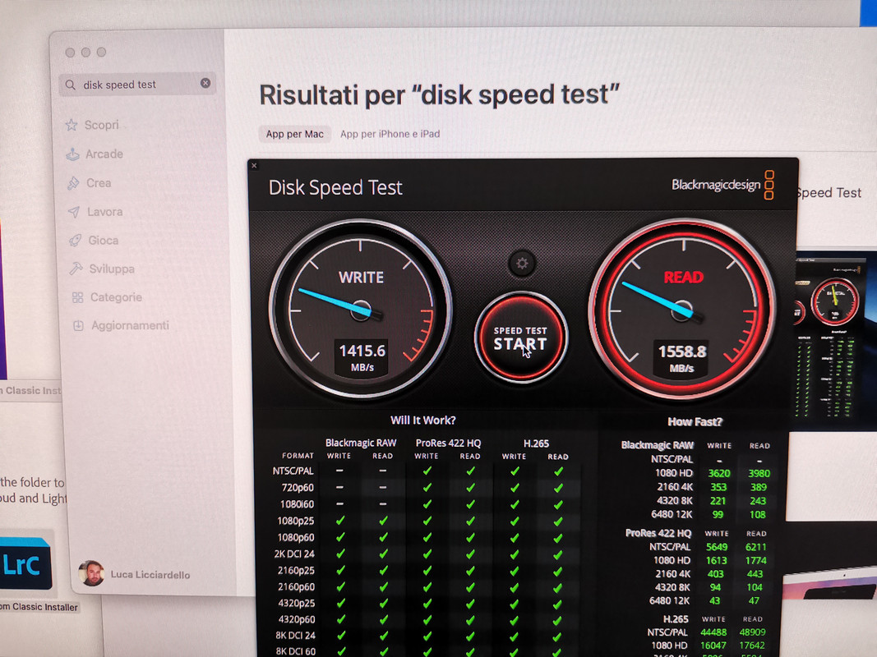The height and width of the screenshot is (657, 877).
Task: Click the 3980 read value
Action: tap(759, 473)
